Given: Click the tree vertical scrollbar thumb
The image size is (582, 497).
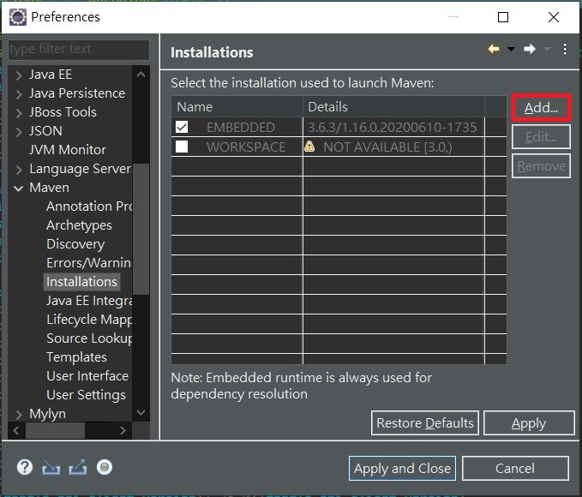Looking at the screenshot, I should coord(141,229).
